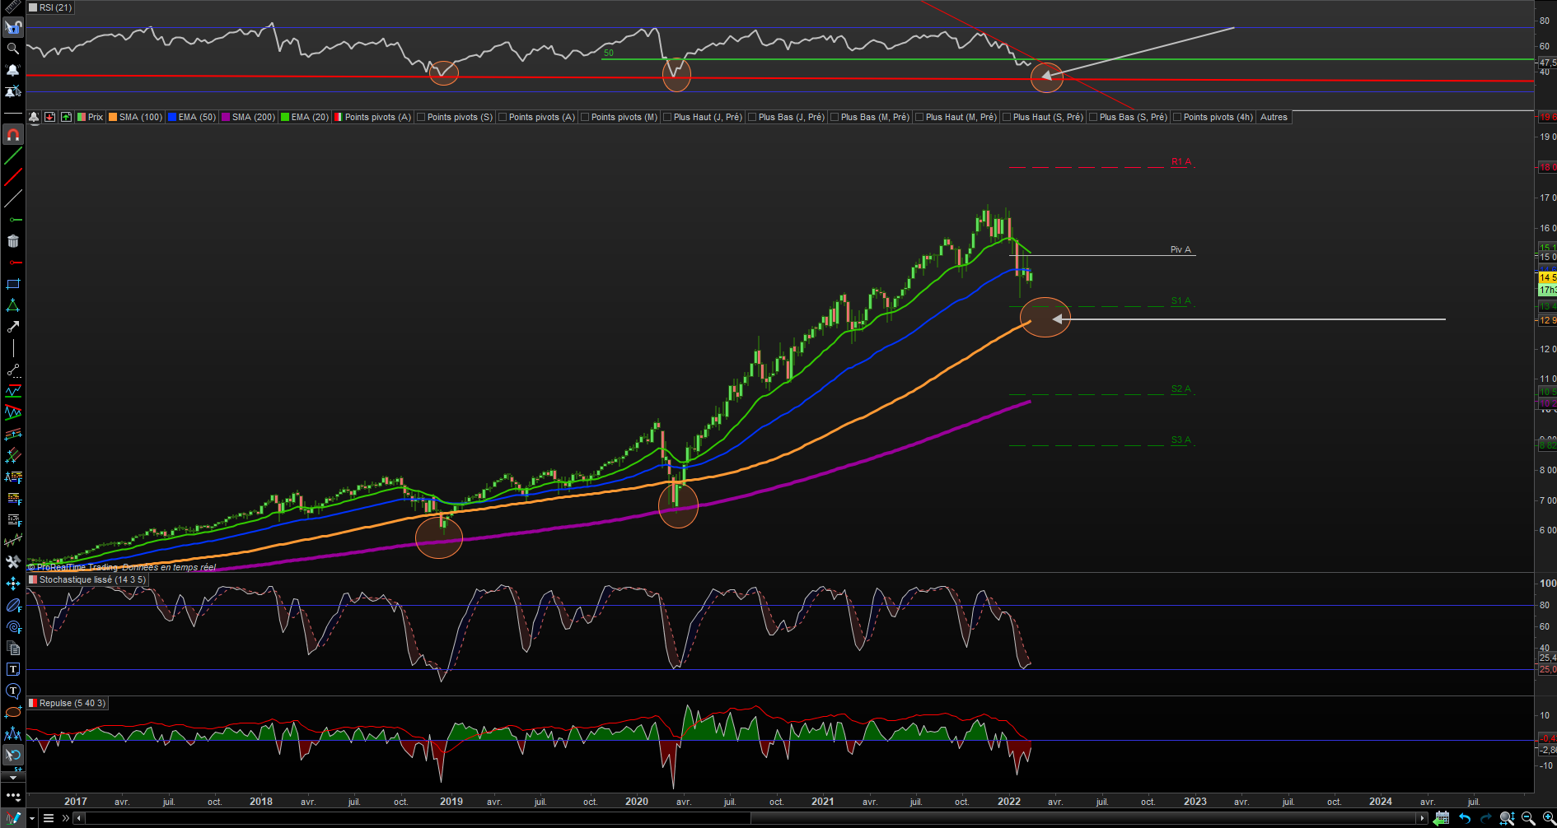
Task: Enable the Plus Bas (S, Pré) checkbox
Action: [1093, 117]
